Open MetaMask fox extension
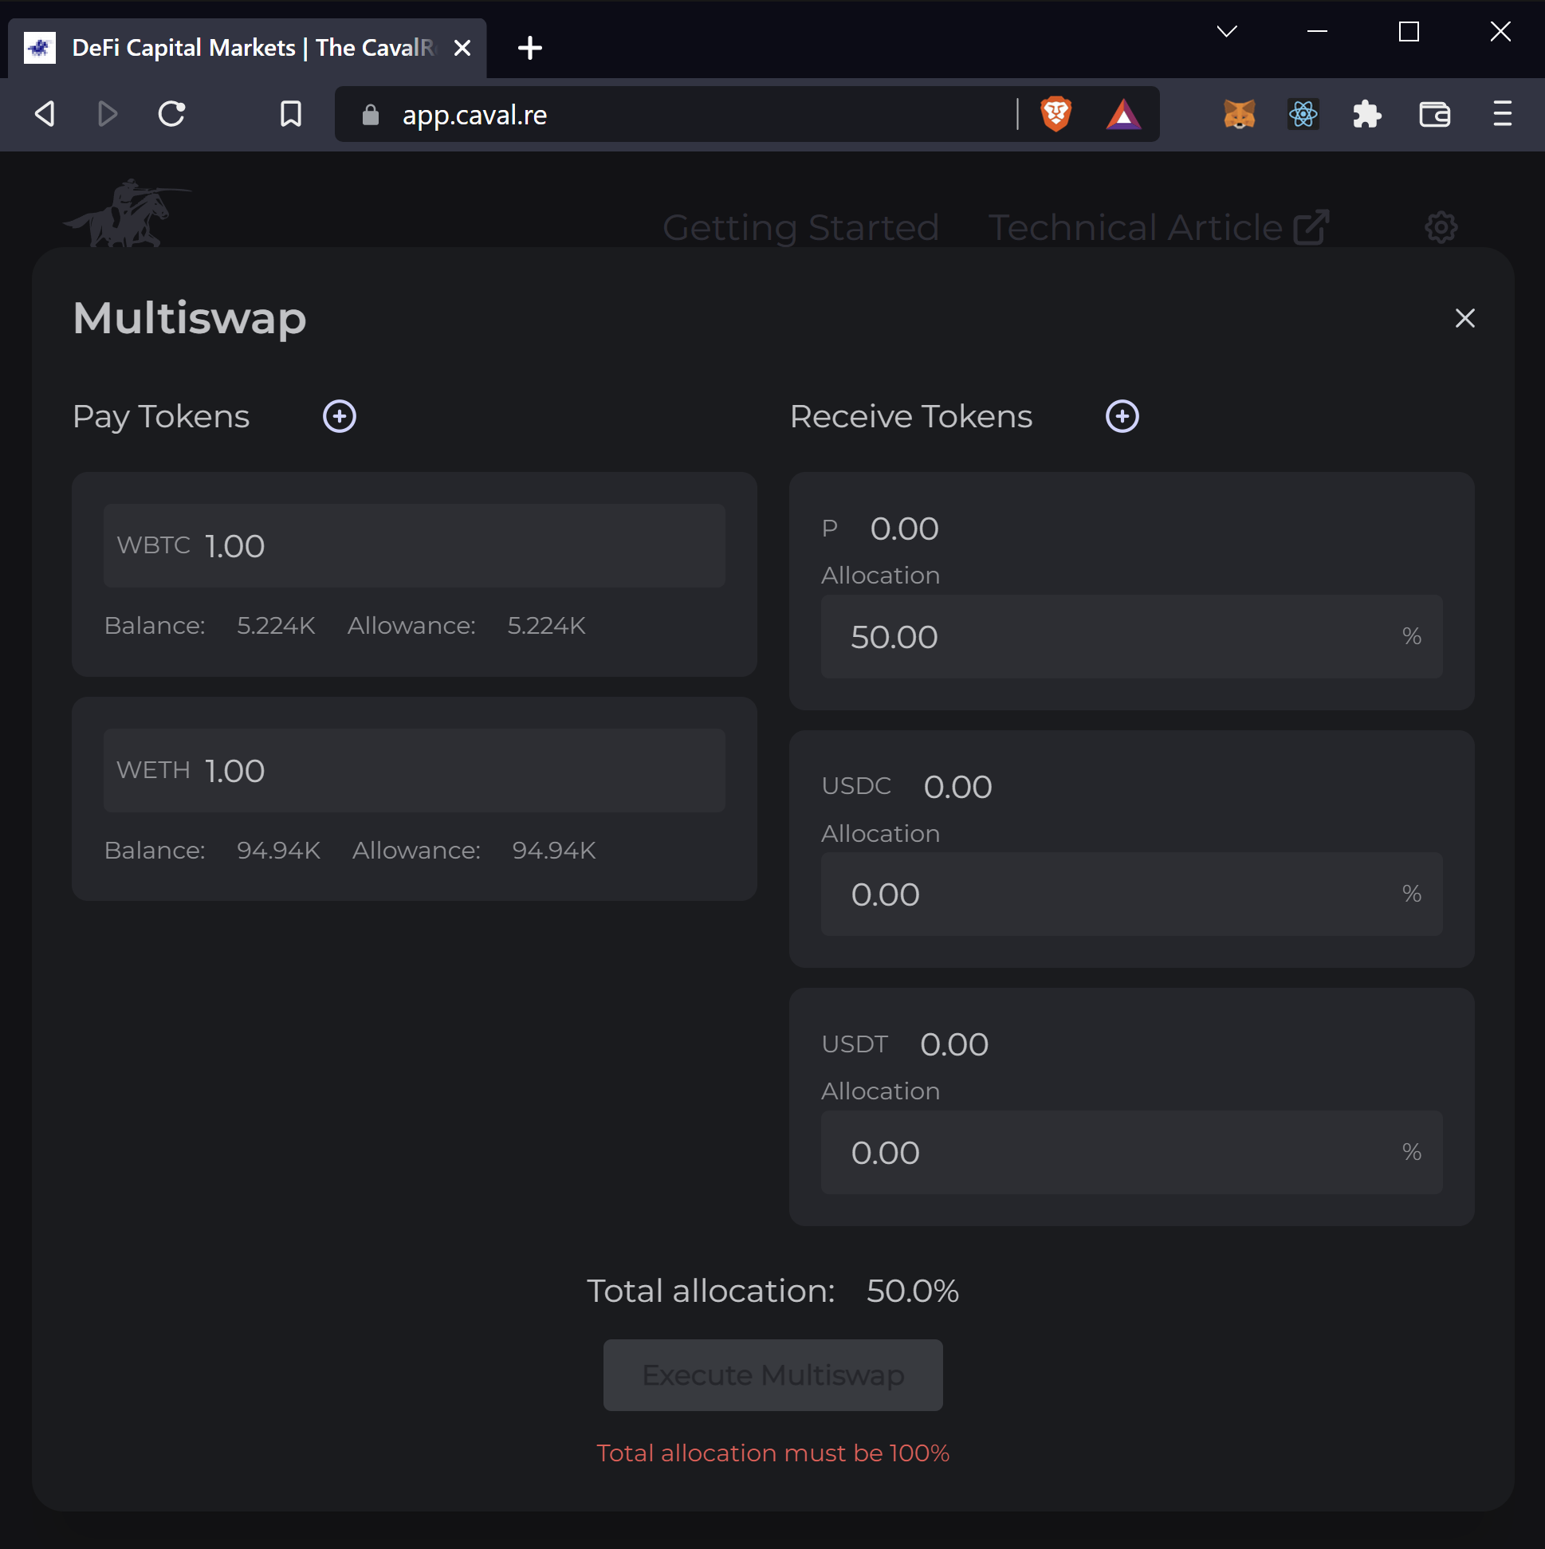The width and height of the screenshot is (1545, 1549). tap(1239, 115)
